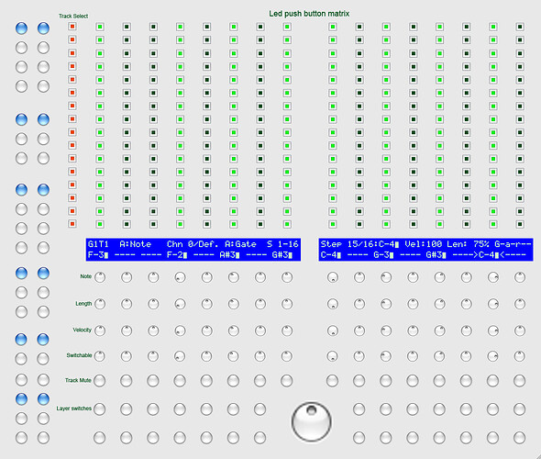This screenshot has width=541, height=459.
Task: Click the first red Track Select LED button
Action: click(x=72, y=27)
